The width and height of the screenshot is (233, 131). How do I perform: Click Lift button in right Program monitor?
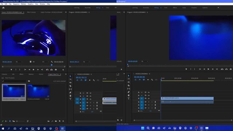pyautogui.click(x=222, y=69)
